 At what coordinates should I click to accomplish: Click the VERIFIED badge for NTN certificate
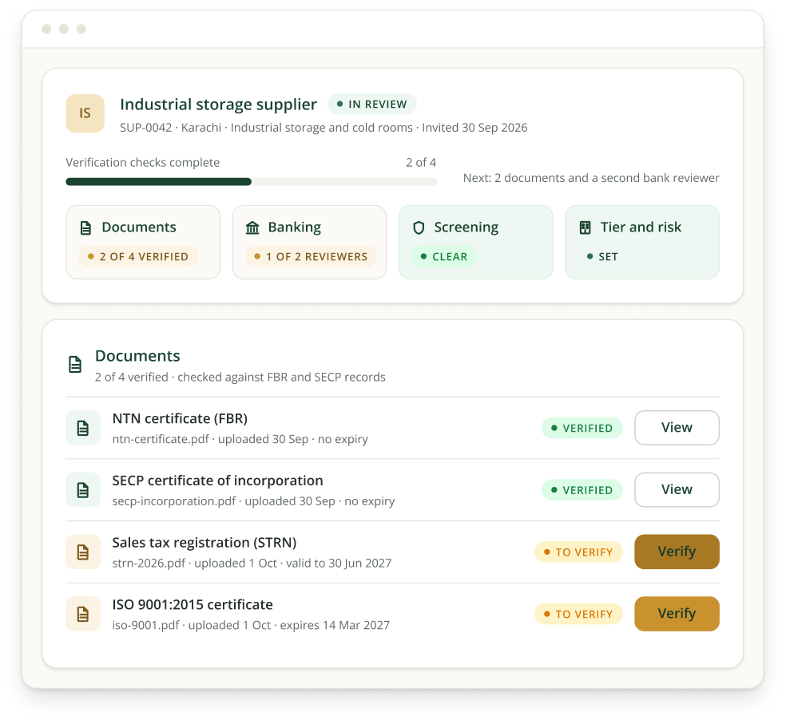point(582,428)
